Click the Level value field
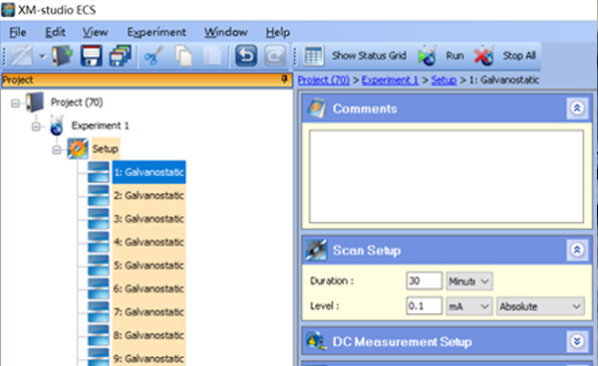The height and width of the screenshot is (366, 598). coord(425,306)
